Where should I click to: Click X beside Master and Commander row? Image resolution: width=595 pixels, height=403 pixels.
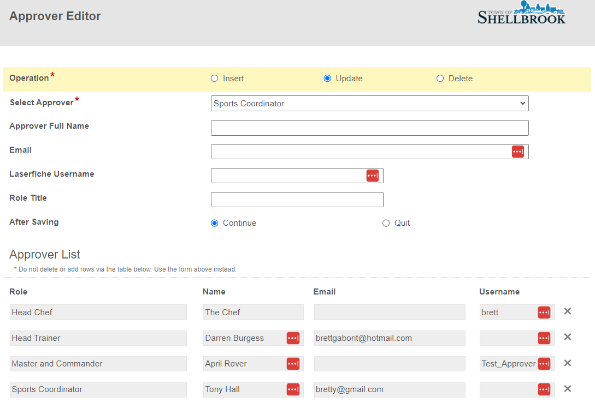pyautogui.click(x=567, y=363)
